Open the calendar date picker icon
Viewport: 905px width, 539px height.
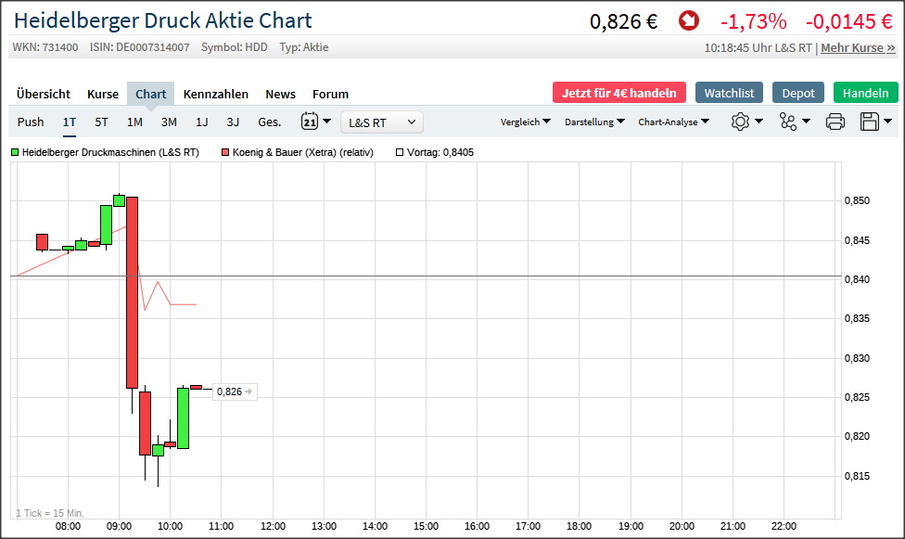309,122
